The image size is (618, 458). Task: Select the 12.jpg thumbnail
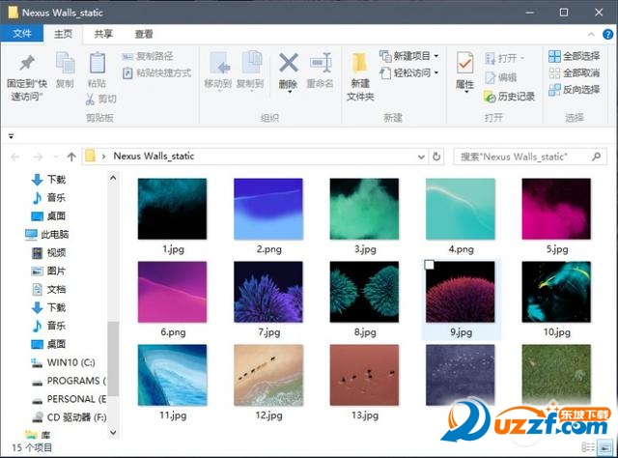pyautogui.click(x=268, y=375)
